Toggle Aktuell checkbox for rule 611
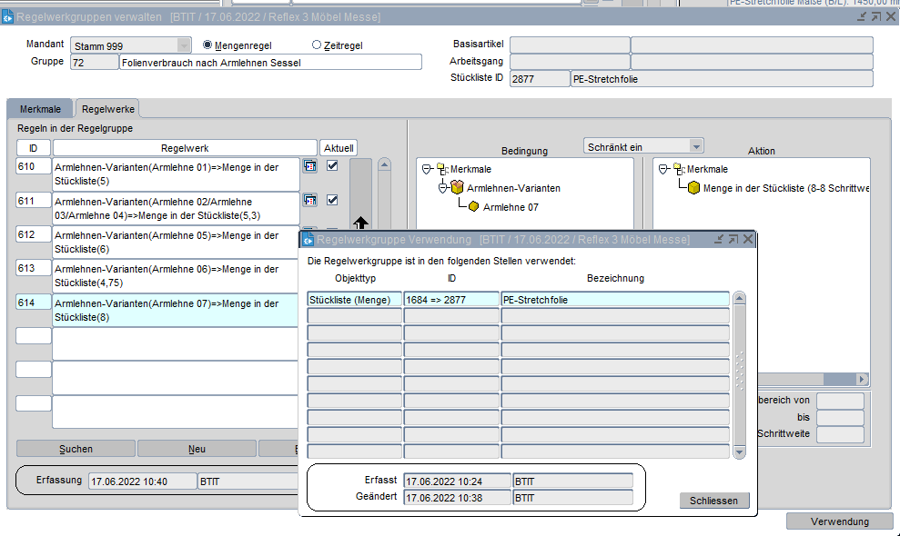This screenshot has height=536, width=900. [332, 200]
